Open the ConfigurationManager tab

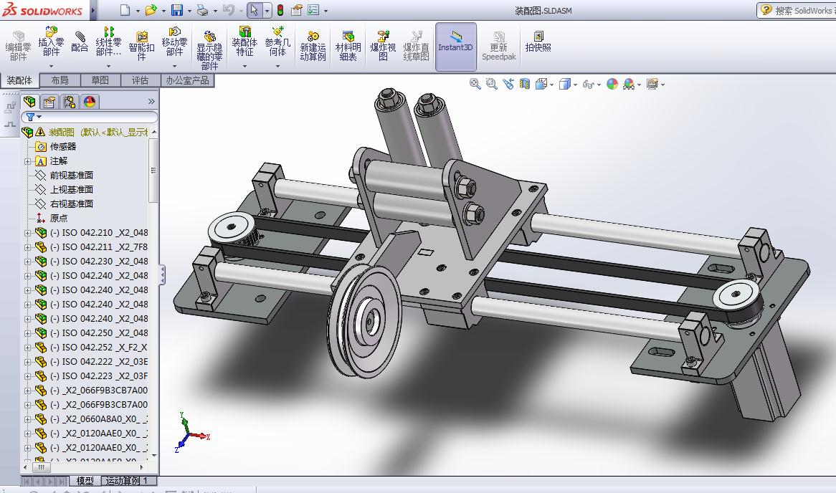click(x=69, y=101)
